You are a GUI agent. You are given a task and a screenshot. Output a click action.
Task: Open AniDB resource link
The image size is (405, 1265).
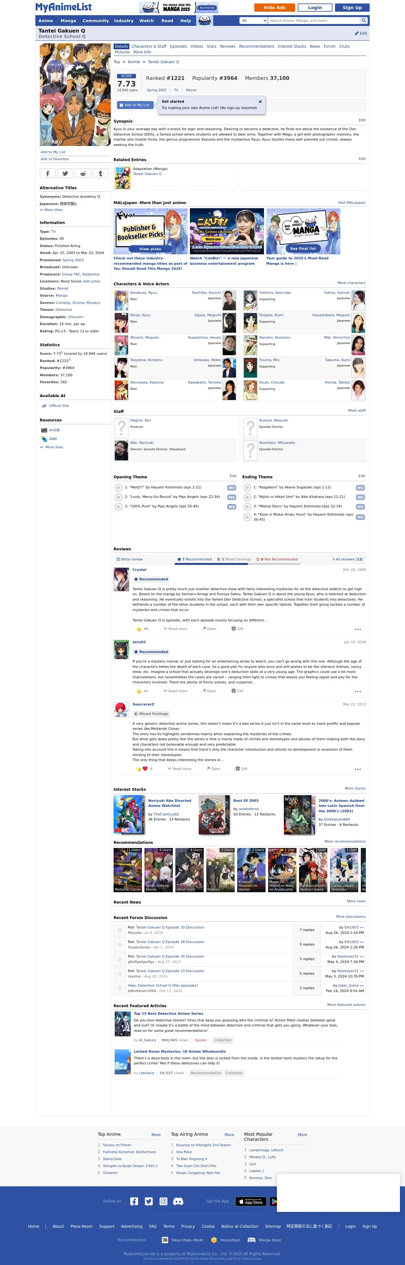point(55,430)
